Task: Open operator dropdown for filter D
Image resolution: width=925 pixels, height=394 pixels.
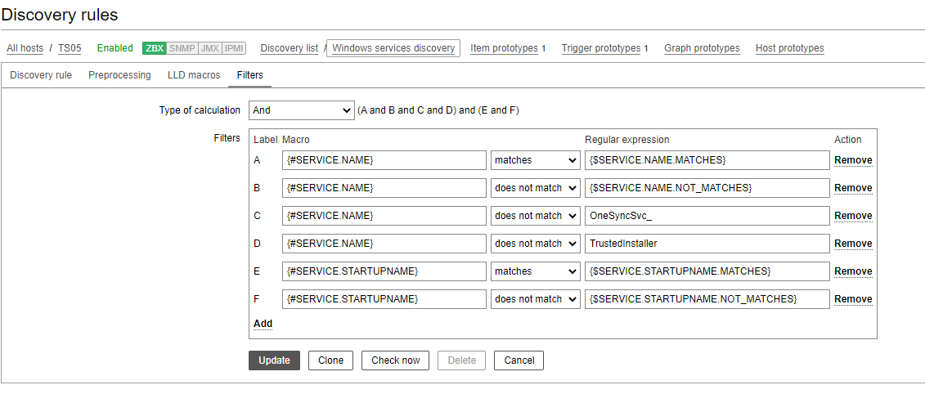Action: coord(536,244)
